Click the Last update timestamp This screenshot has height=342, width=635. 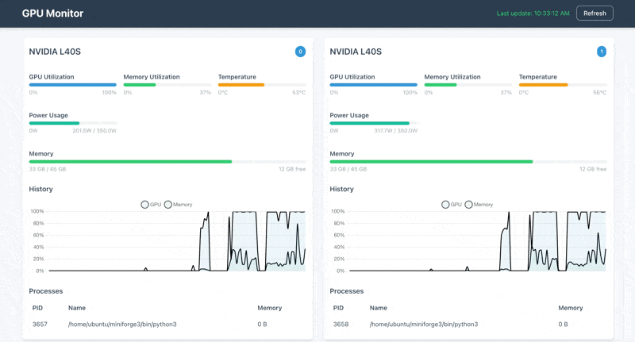[533, 13]
